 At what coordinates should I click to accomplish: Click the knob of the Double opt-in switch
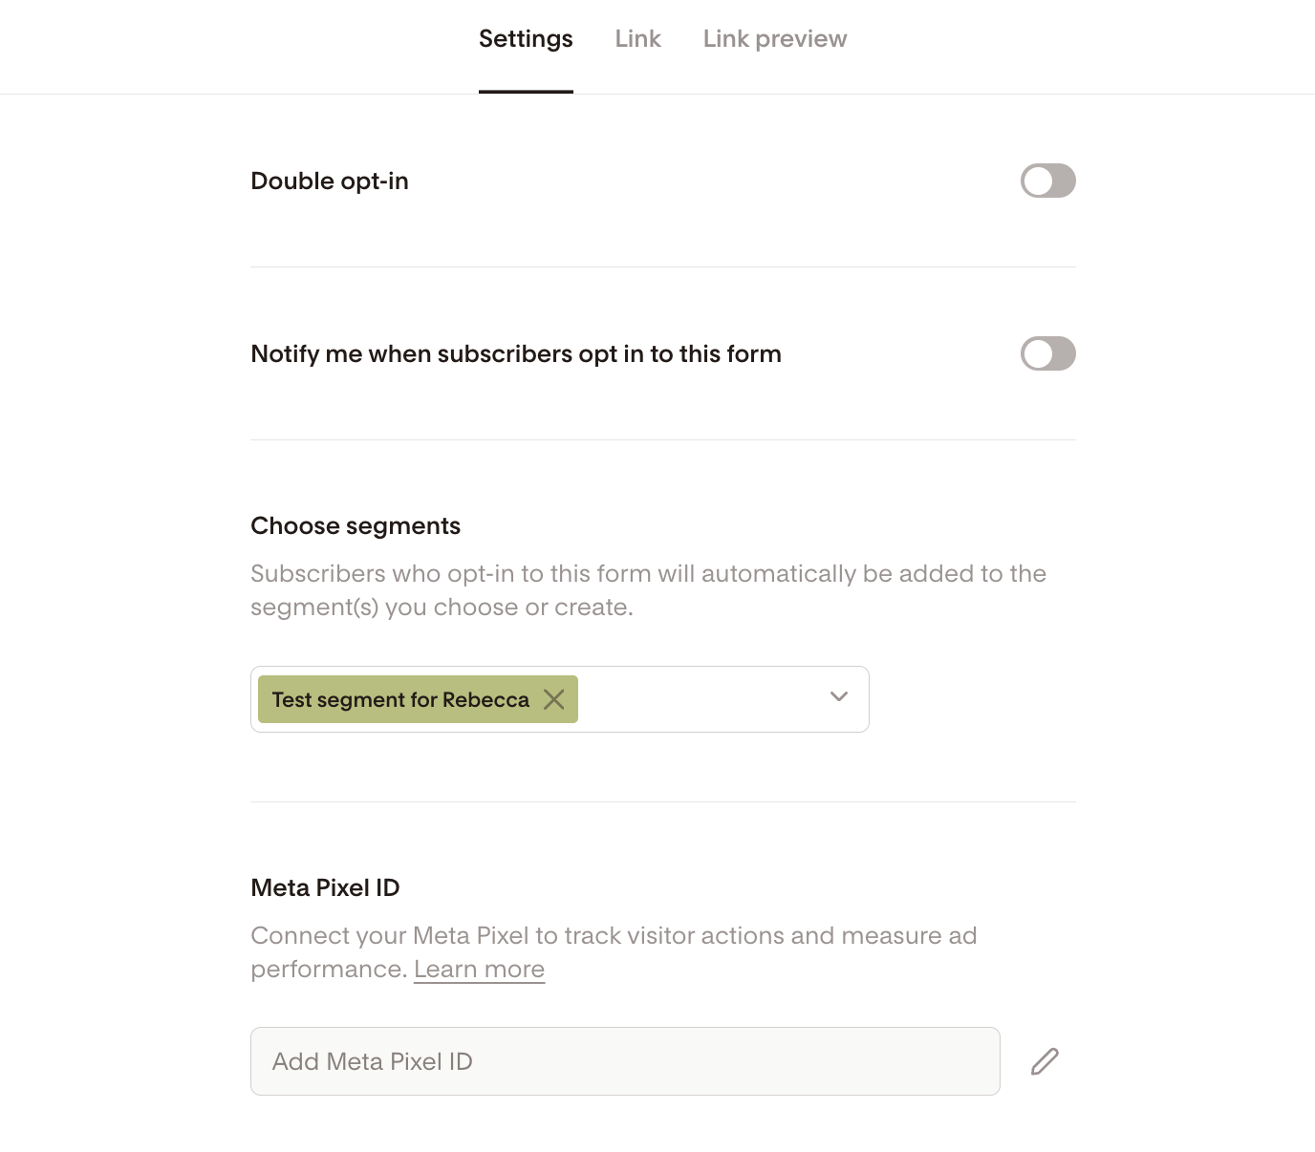(x=1038, y=181)
